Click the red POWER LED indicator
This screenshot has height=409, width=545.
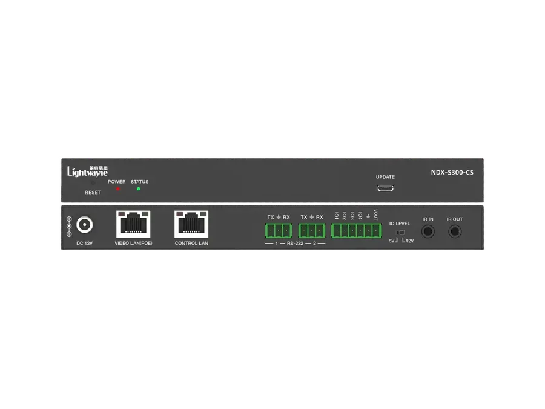click(x=118, y=189)
